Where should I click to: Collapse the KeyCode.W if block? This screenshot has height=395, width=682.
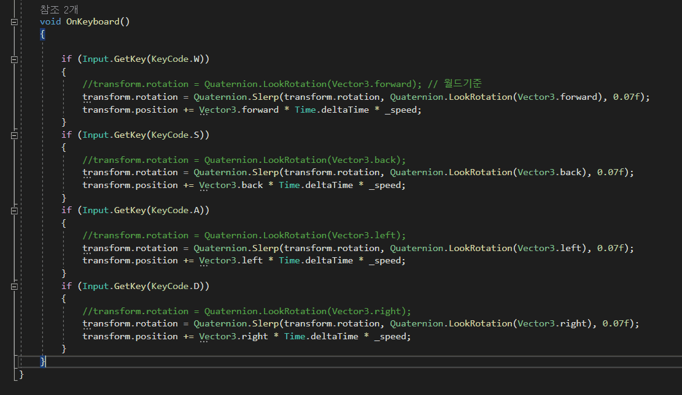14,59
